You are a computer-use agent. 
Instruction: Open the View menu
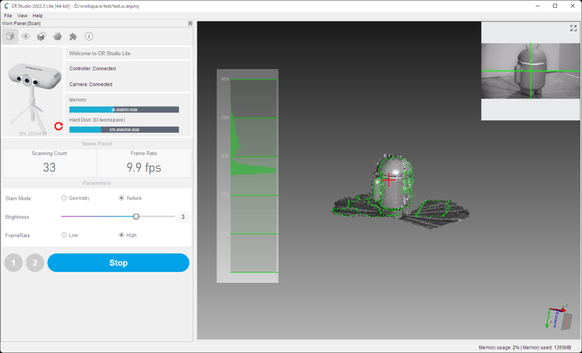tap(22, 16)
